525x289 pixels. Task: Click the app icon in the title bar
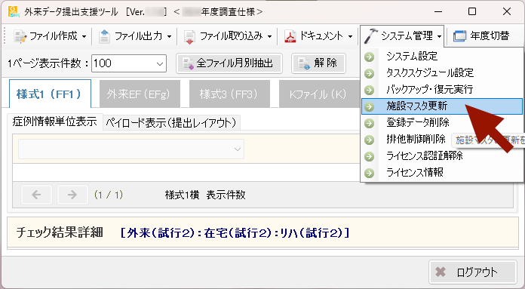pos(14,12)
